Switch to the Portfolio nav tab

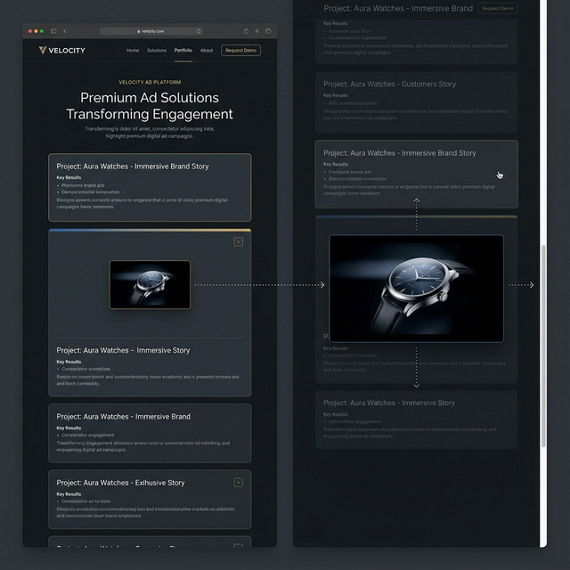point(183,51)
